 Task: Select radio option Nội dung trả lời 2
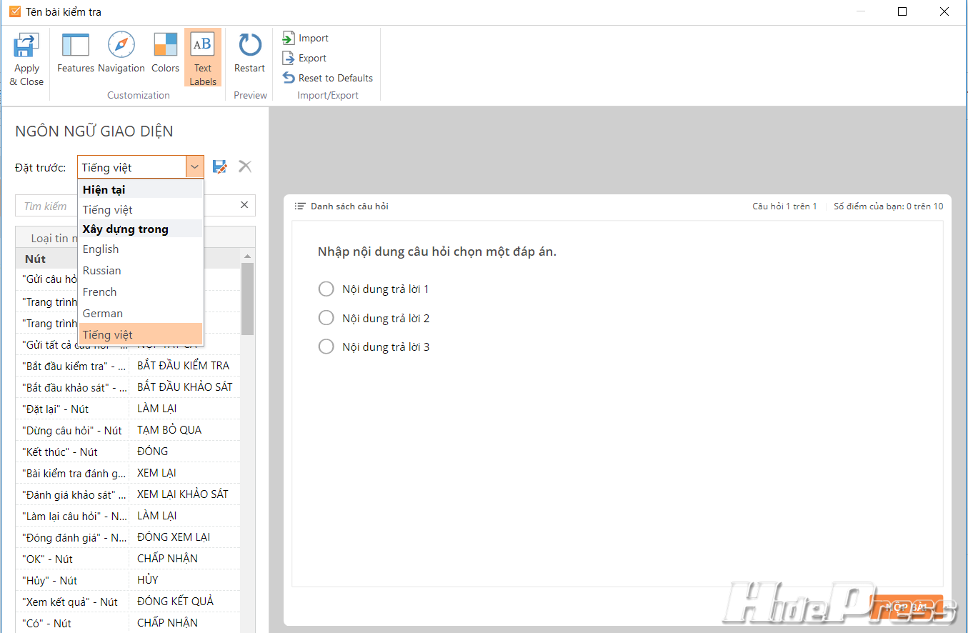point(326,318)
